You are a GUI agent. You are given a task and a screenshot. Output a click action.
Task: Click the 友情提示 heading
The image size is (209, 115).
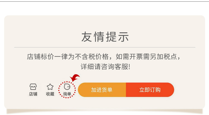point(105,37)
